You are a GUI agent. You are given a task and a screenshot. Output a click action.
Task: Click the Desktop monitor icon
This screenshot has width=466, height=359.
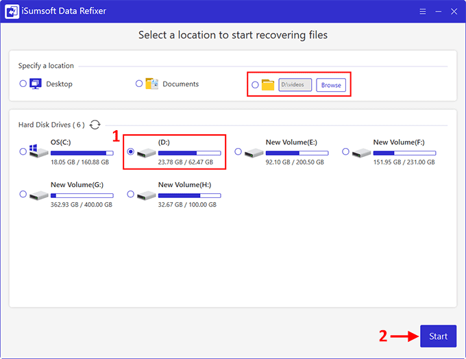click(36, 84)
